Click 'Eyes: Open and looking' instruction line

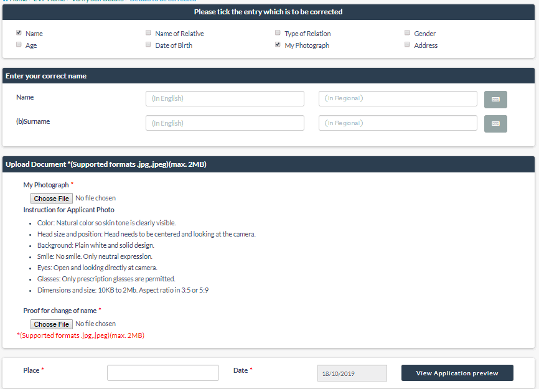(x=97, y=268)
